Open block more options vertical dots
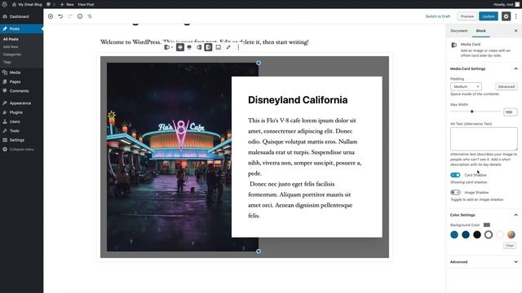This screenshot has height=293, width=522. [x=238, y=47]
